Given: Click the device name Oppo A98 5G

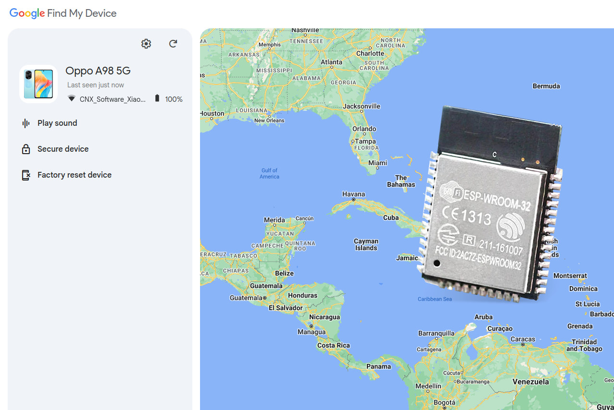Looking at the screenshot, I should (x=97, y=71).
